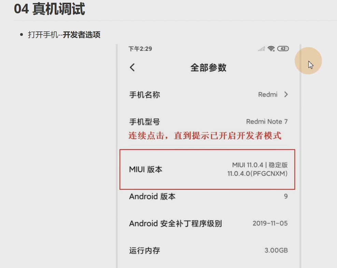Click the vertical scrollbar beside the phone screenshot
337x268 pixels.
pos(300,154)
